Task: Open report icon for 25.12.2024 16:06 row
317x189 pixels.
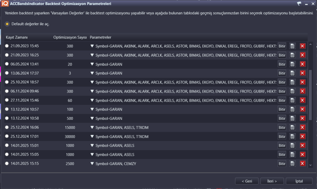Action: tap(292, 127)
